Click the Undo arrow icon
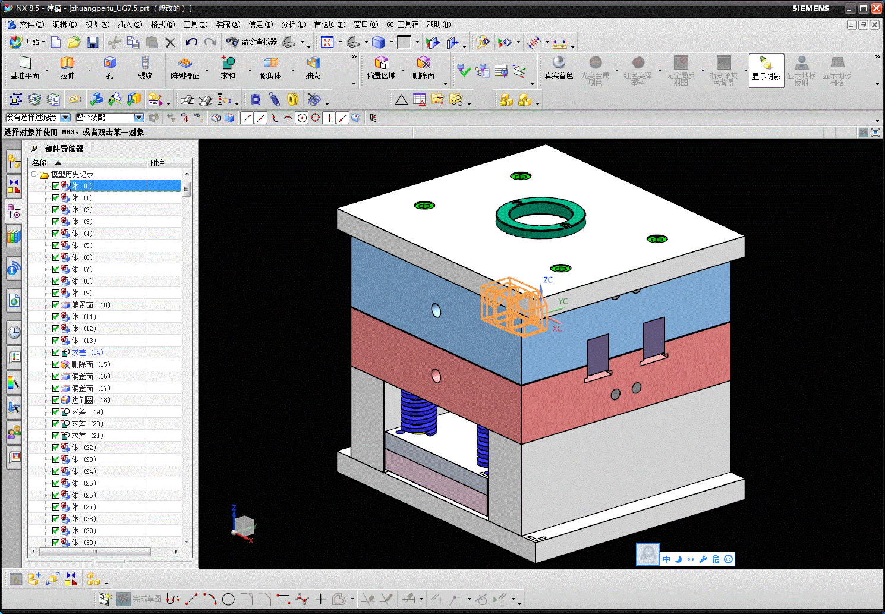This screenshot has height=614, width=885. tap(191, 42)
